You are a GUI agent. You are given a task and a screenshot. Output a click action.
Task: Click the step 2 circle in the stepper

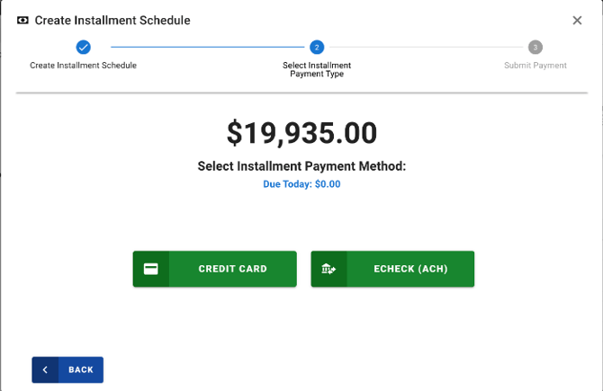(317, 48)
